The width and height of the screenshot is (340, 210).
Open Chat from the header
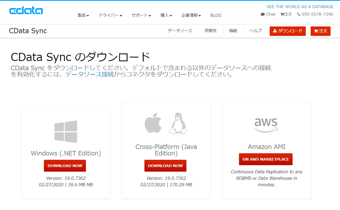click(x=268, y=14)
